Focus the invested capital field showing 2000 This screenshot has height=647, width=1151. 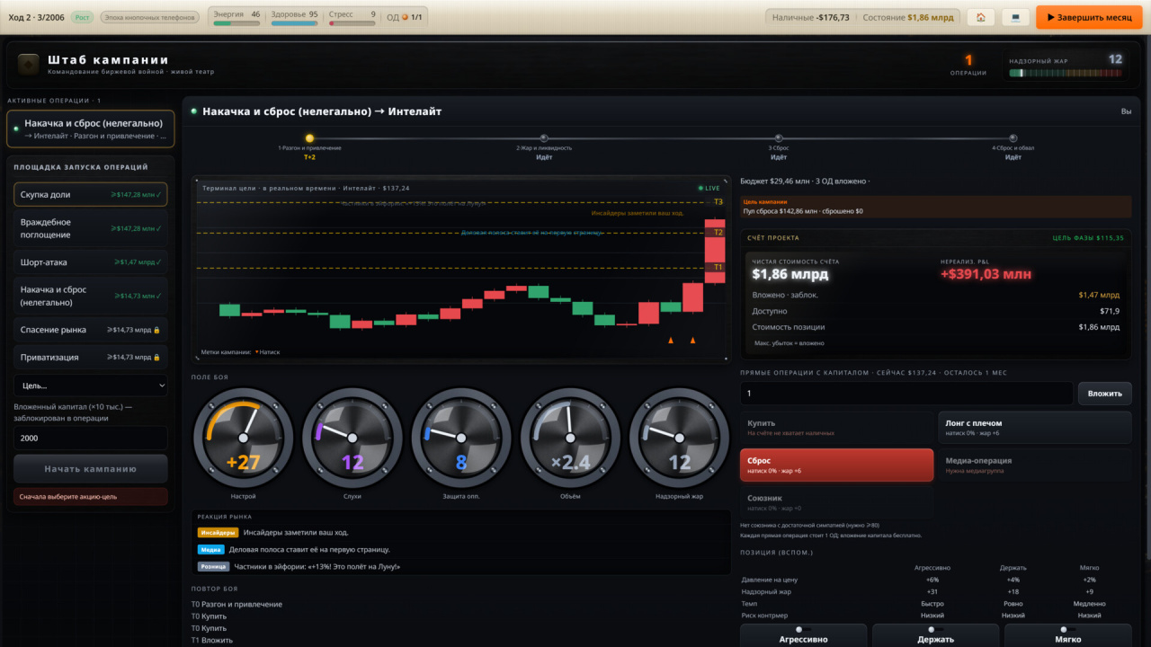pyautogui.click(x=90, y=439)
